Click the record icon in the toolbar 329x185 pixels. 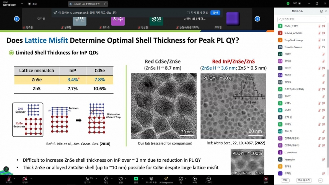pos(194,179)
